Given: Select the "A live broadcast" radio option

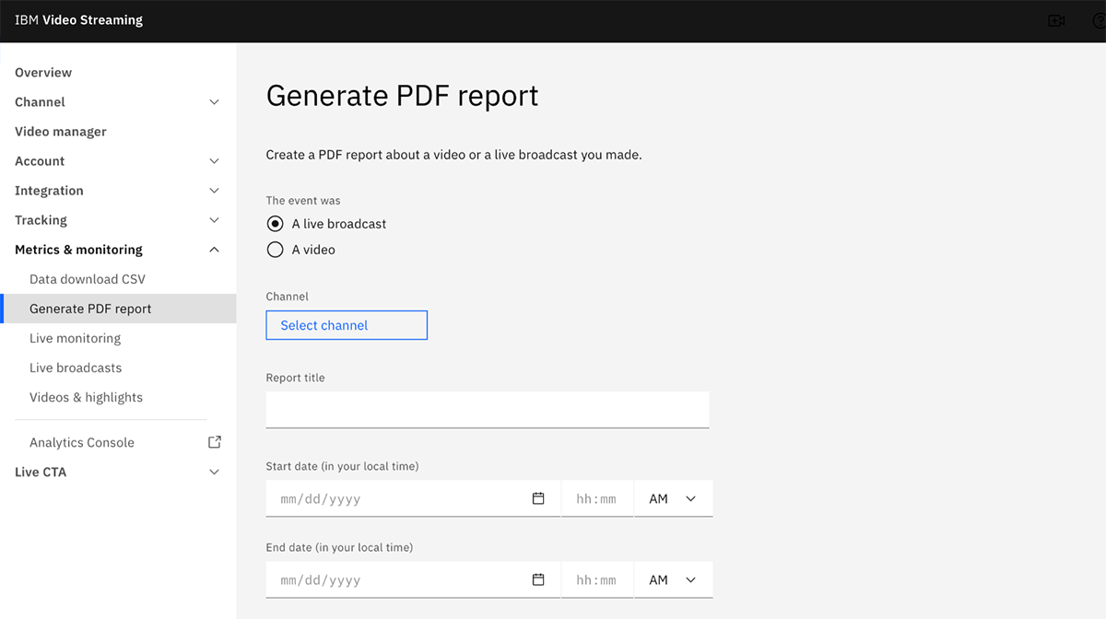Looking at the screenshot, I should point(275,224).
